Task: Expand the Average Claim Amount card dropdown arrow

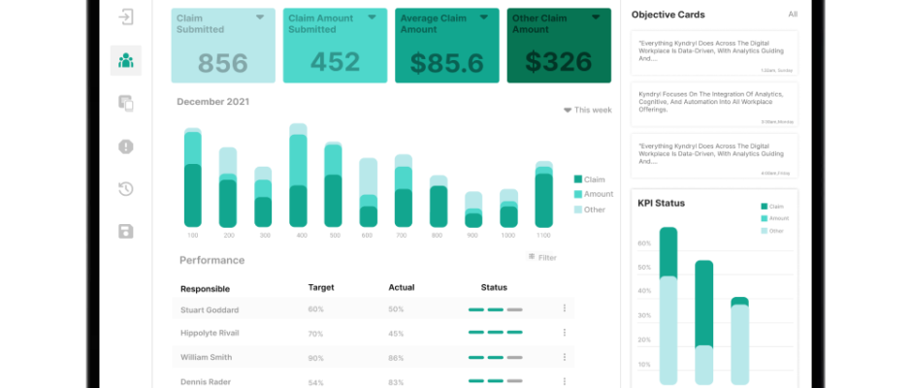Action: point(483,17)
